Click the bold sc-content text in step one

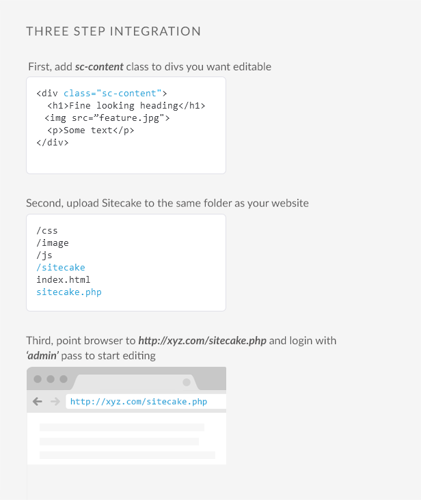click(x=99, y=67)
